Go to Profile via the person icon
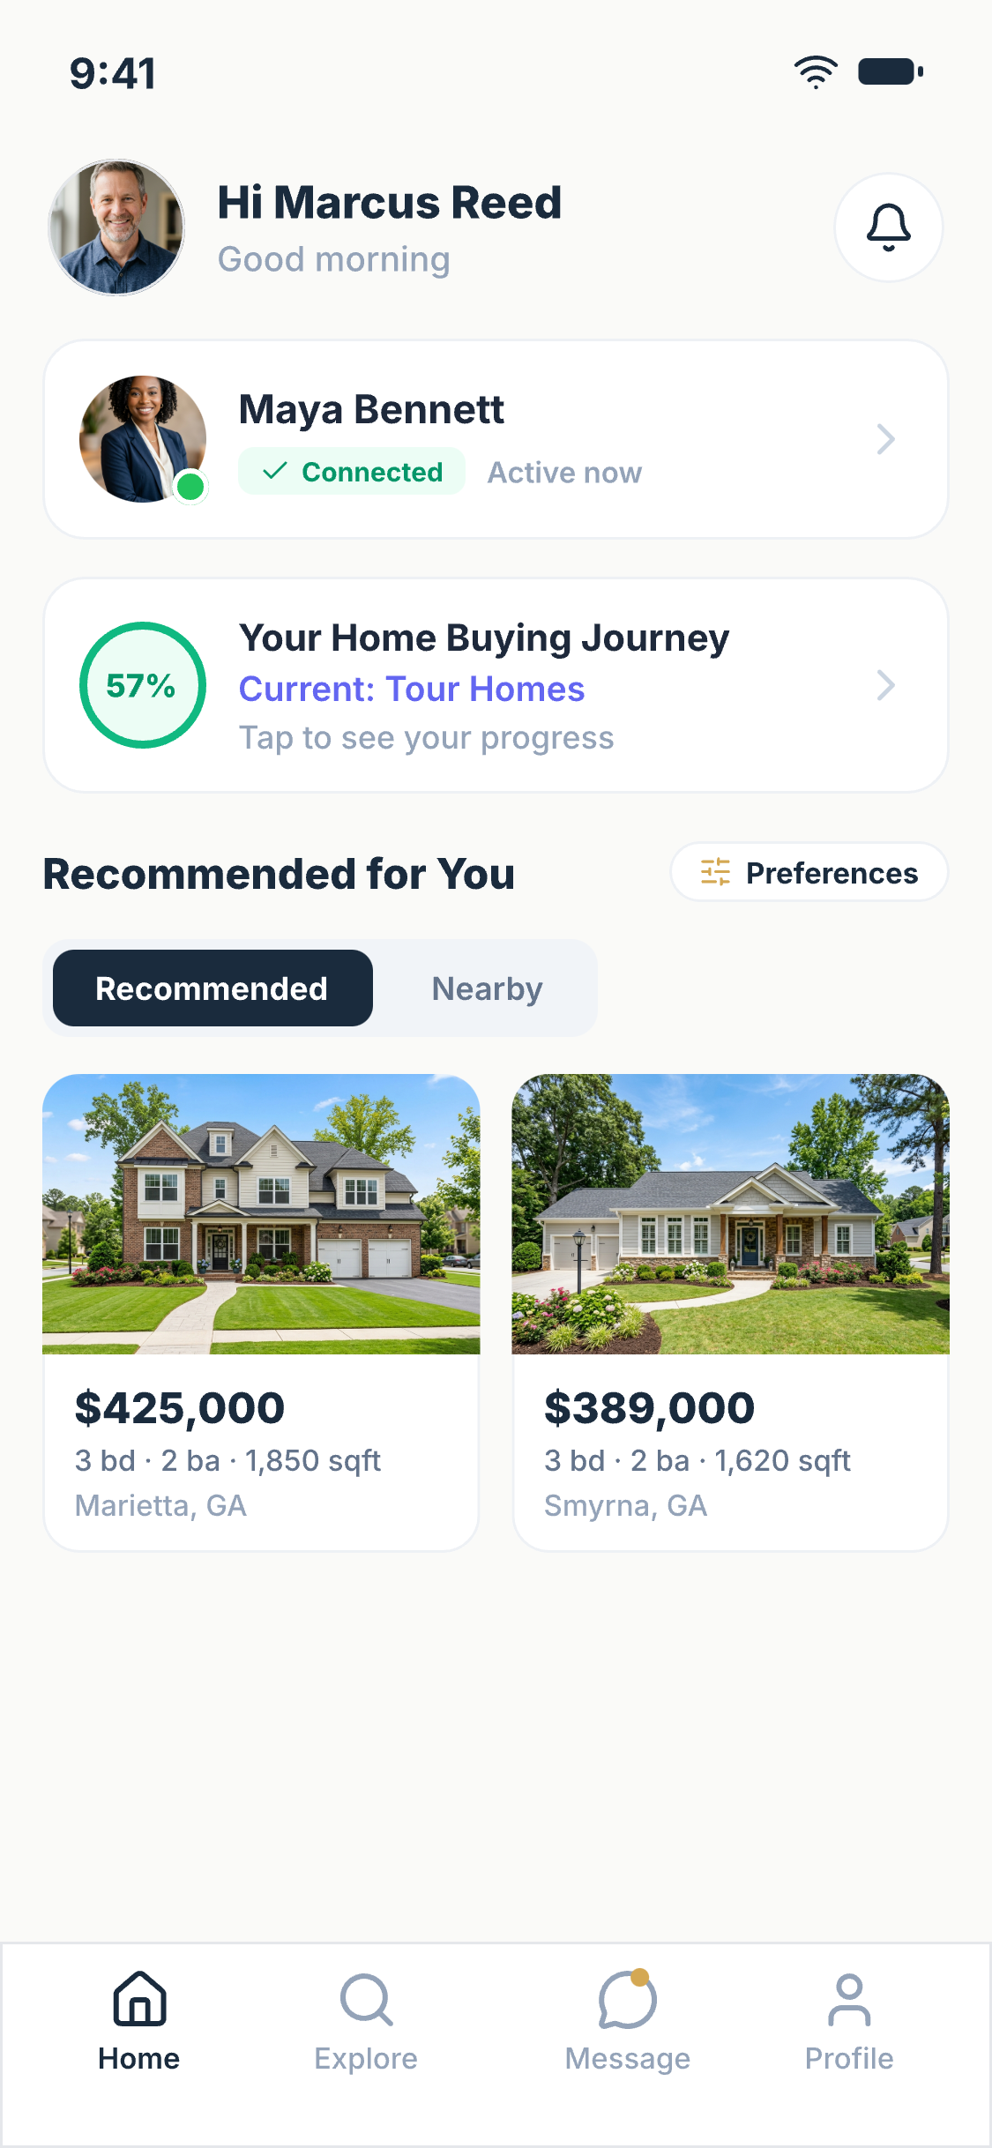This screenshot has height=2148, width=992. click(x=849, y=1999)
